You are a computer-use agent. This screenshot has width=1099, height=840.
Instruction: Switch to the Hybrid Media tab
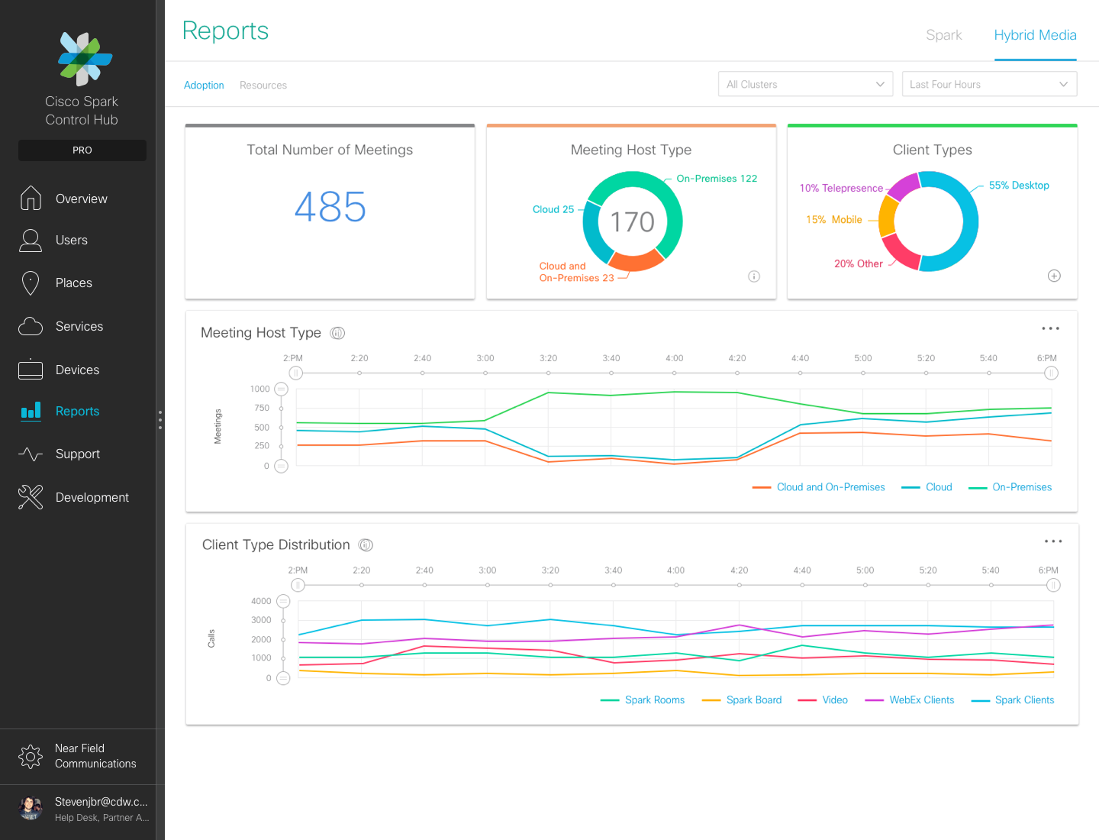point(1035,35)
